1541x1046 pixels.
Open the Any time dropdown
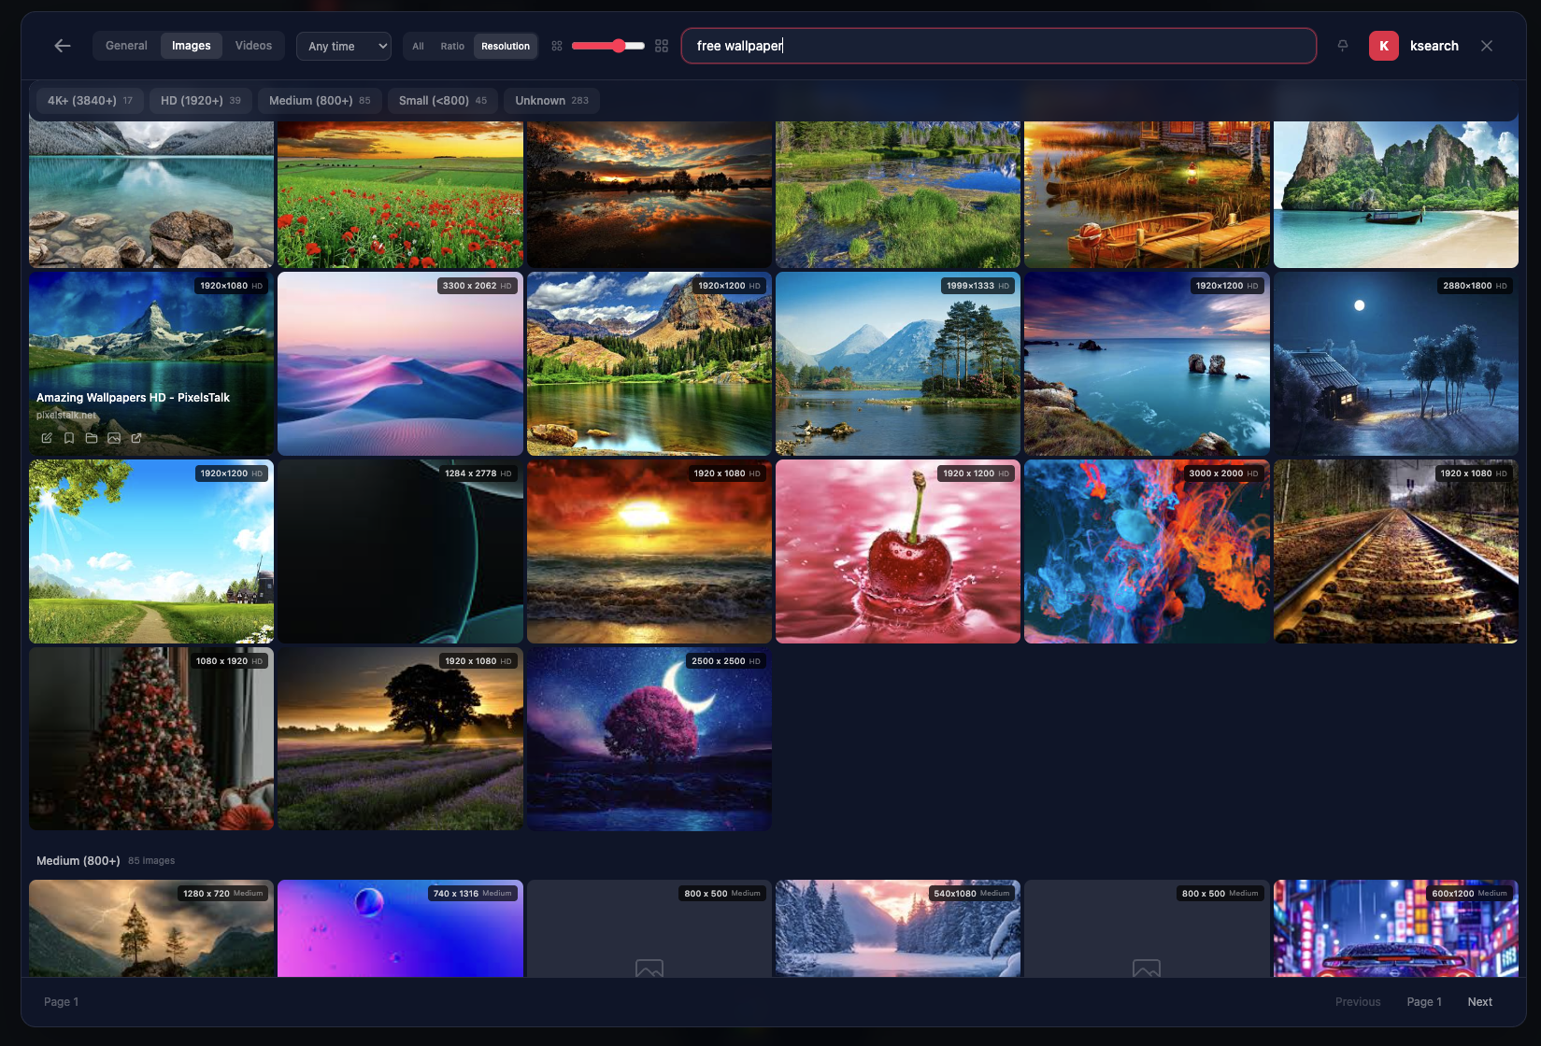pyautogui.click(x=343, y=46)
